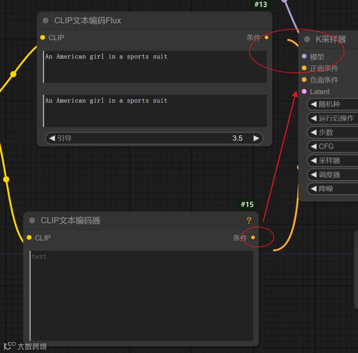358x353 pixels.
Task: Toggle collapse dot of CLIP文本编码Flux node
Action: [x=45, y=21]
